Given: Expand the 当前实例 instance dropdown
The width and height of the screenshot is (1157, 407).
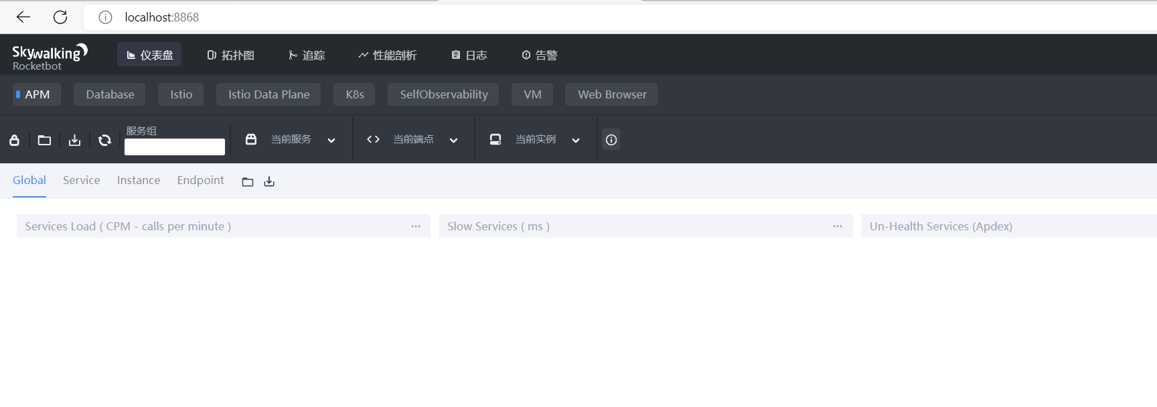Looking at the screenshot, I should [575, 140].
